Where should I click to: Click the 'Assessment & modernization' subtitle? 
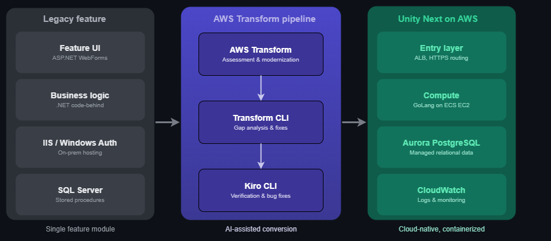[261, 60]
